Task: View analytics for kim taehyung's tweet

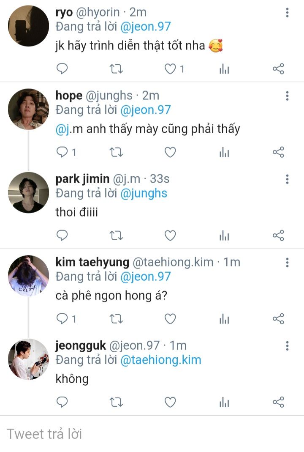Action: coord(224,319)
